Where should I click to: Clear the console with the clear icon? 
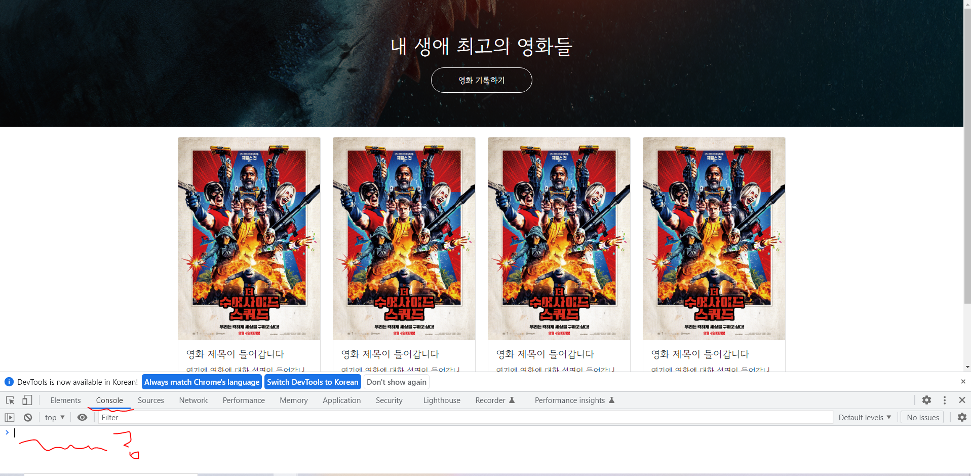[x=28, y=418]
